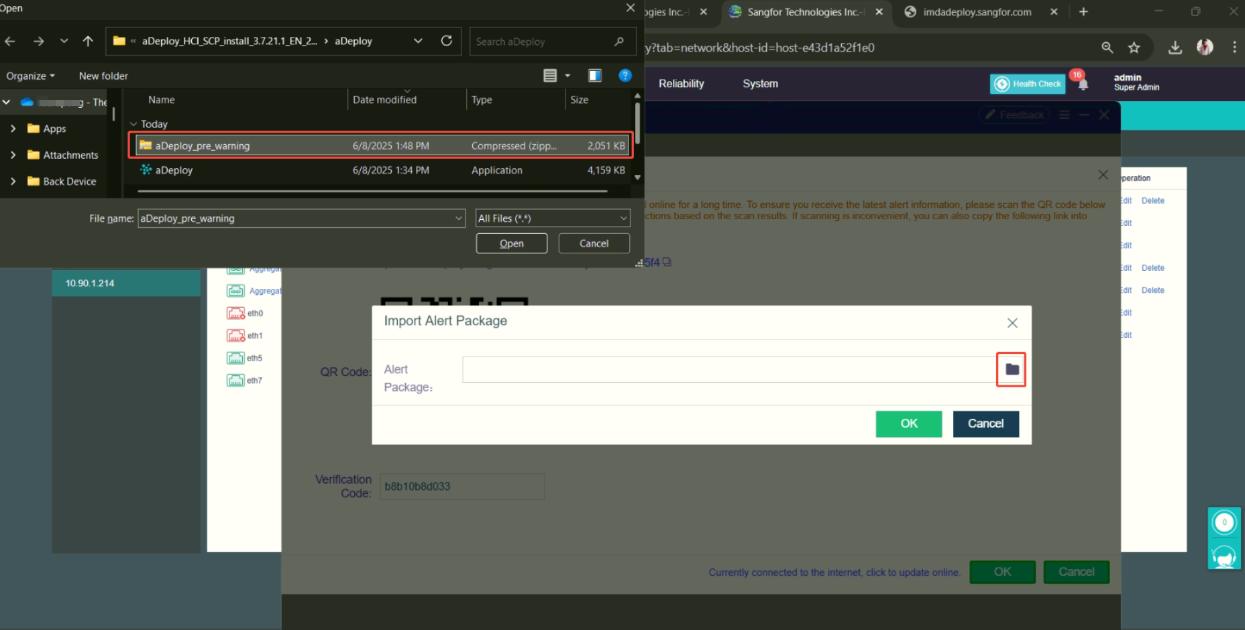Select the eth7 interface icon
The width and height of the screenshot is (1245, 630).
click(x=235, y=381)
